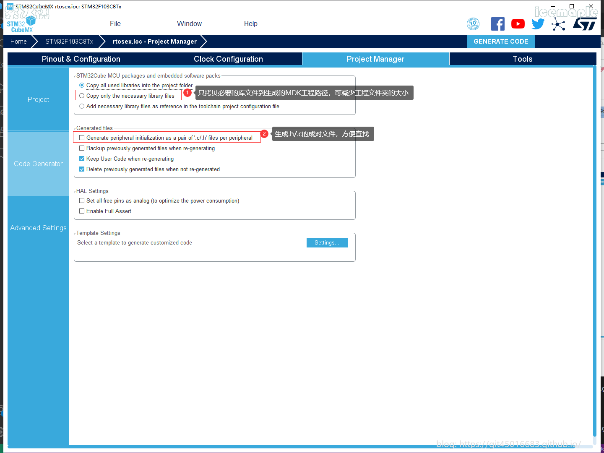The width and height of the screenshot is (604, 453).
Task: Click the STM32F103C8Tx breadcrumb
Action: point(69,42)
